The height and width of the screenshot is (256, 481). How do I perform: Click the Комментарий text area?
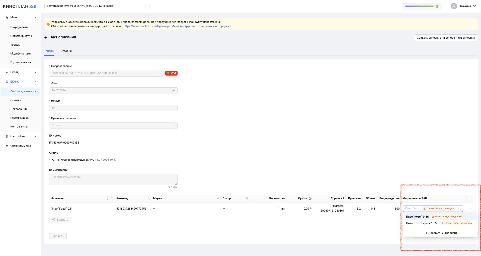pos(113,179)
